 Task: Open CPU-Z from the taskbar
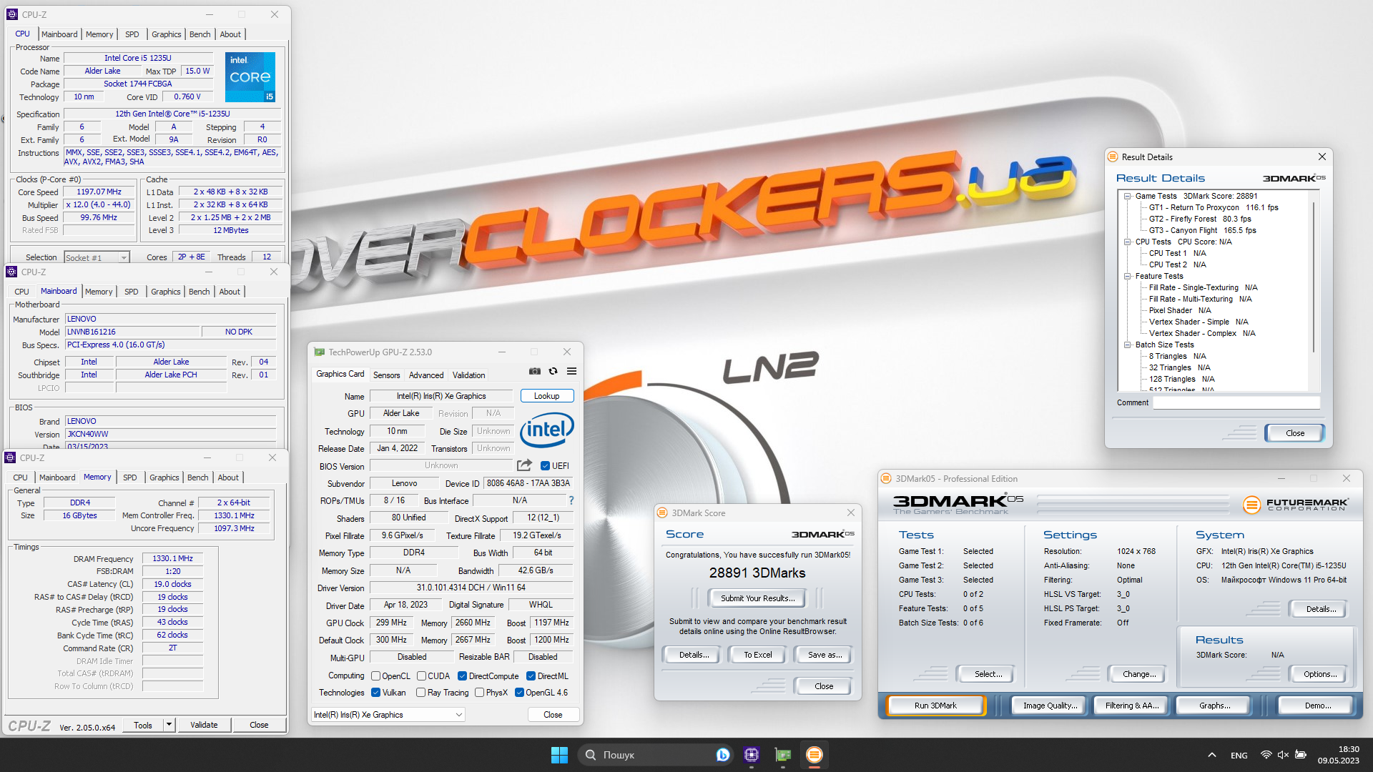(751, 755)
